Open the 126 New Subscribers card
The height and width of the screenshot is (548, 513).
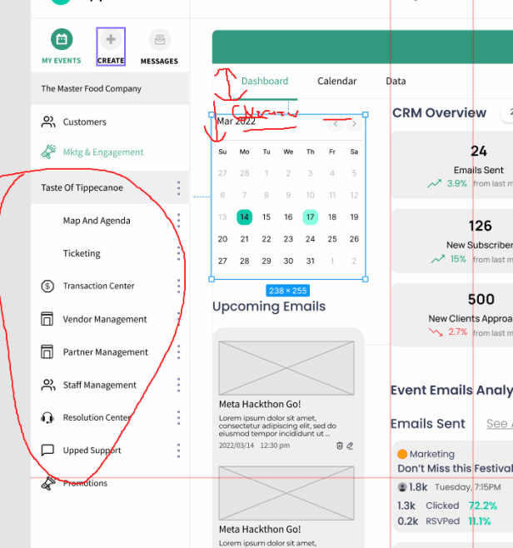[x=452, y=242]
